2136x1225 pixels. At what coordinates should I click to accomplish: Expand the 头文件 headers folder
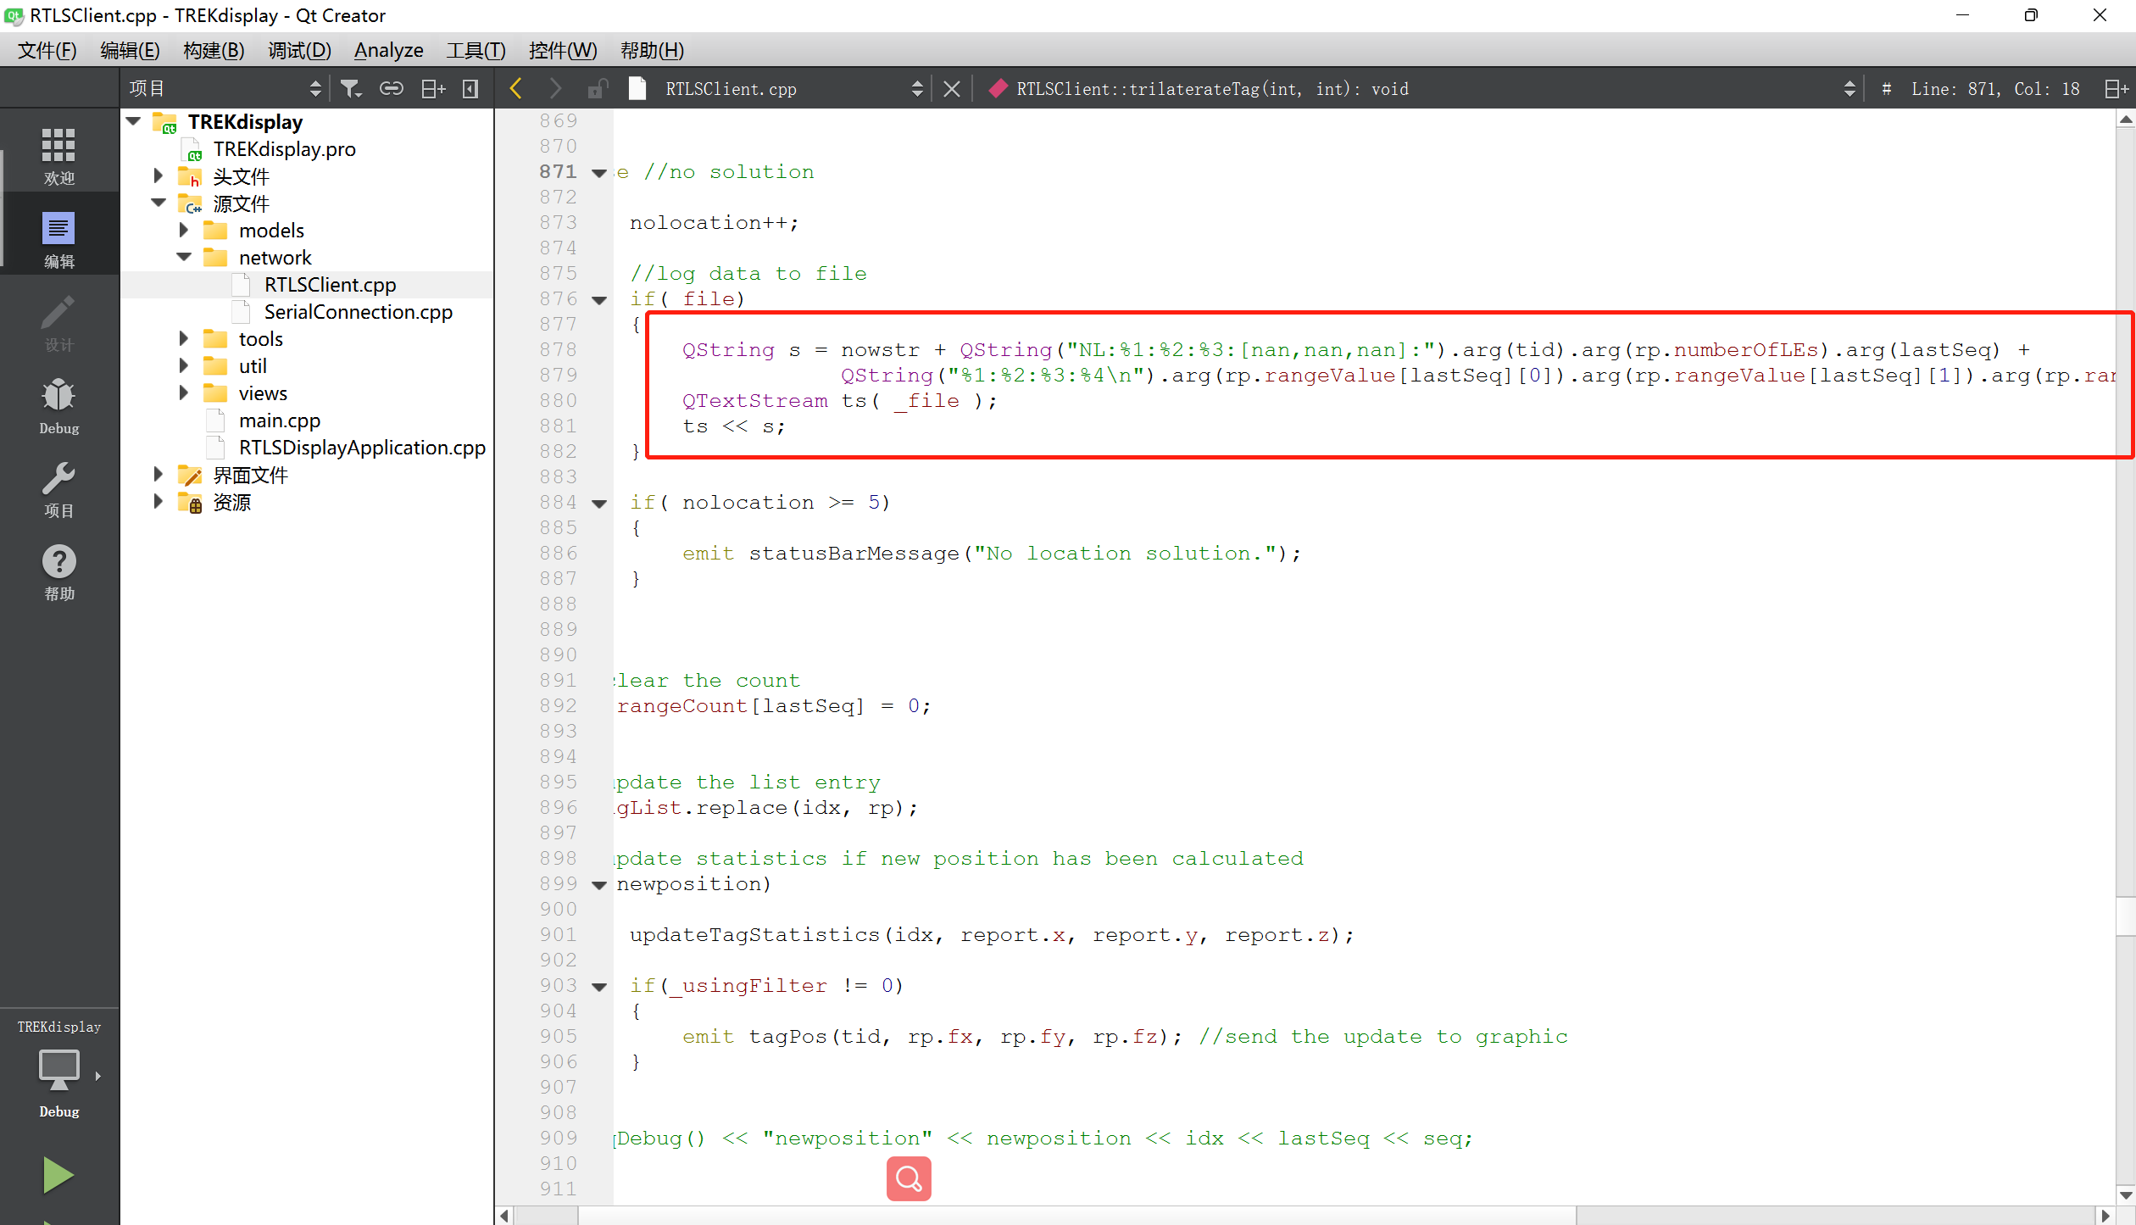tap(158, 175)
